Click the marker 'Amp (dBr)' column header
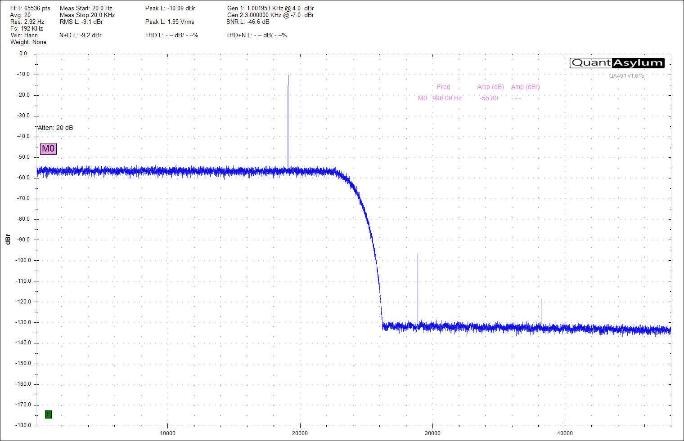The height and width of the screenshot is (441, 684). click(x=525, y=87)
